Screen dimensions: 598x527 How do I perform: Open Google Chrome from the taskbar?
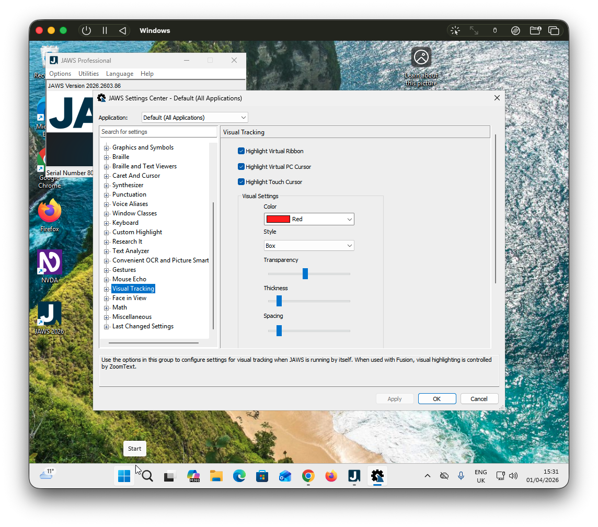tap(308, 476)
